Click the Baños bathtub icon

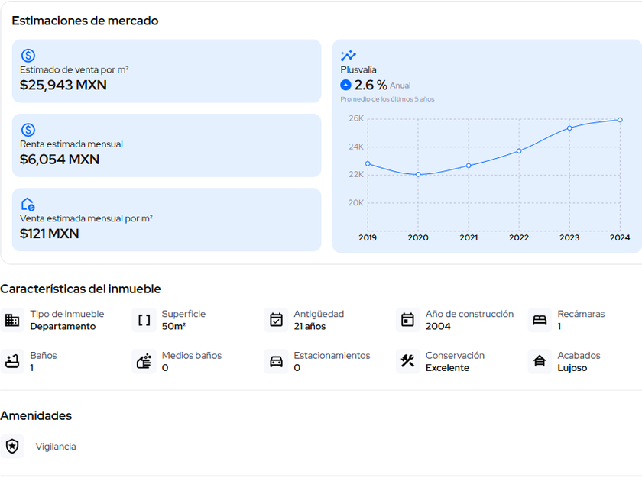pyautogui.click(x=12, y=361)
